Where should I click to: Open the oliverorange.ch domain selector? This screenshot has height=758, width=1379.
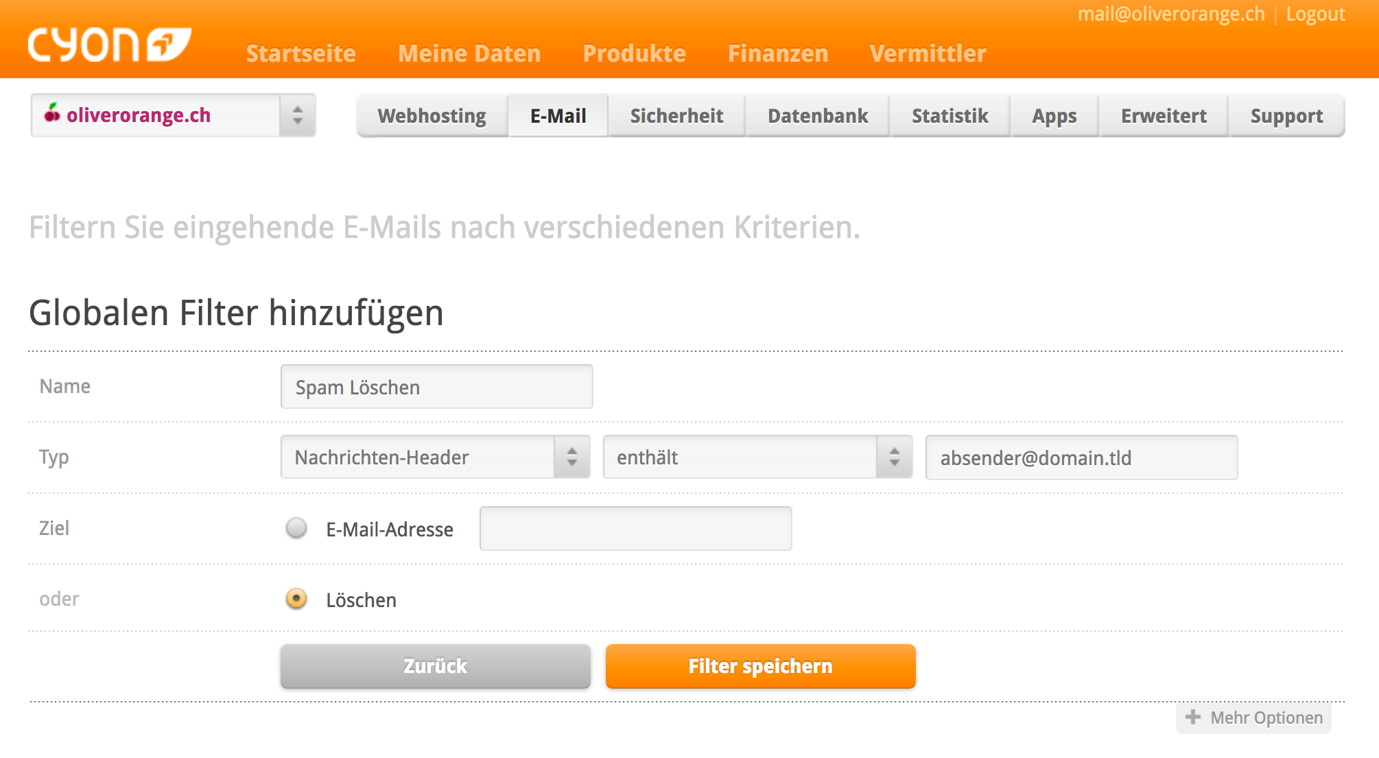coord(174,115)
